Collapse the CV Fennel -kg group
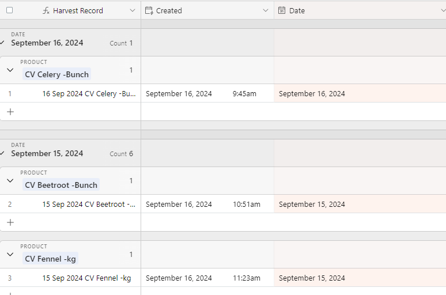The image size is (446, 295). (10, 254)
